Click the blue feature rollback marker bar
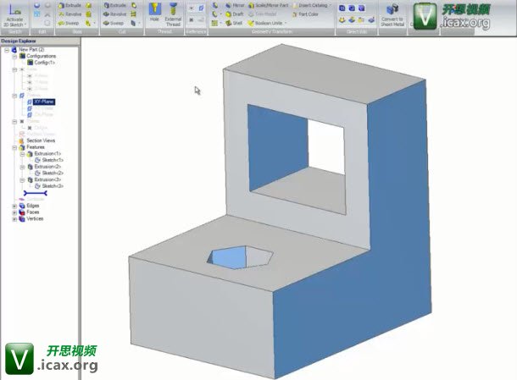This screenshot has width=517, height=380. [x=36, y=193]
